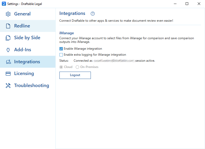Click the iManage section heading

tap(67, 33)
